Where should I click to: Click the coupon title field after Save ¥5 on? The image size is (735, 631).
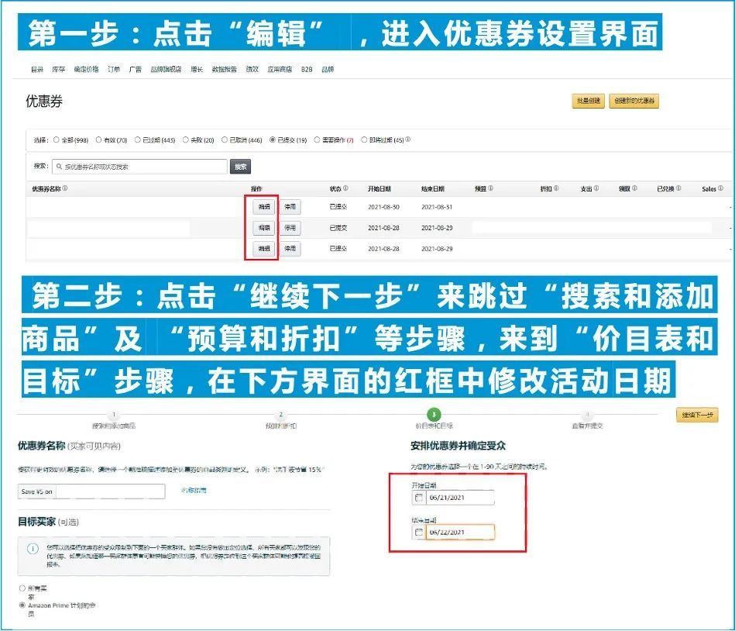coord(110,491)
